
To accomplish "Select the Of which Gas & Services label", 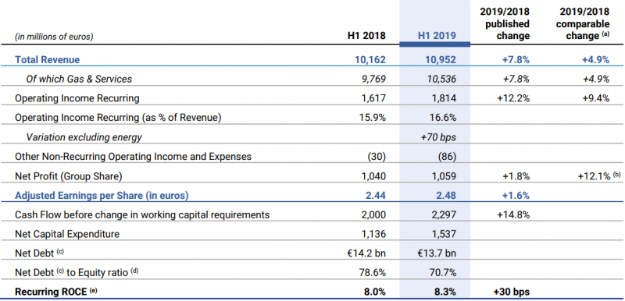I will click(79, 79).
